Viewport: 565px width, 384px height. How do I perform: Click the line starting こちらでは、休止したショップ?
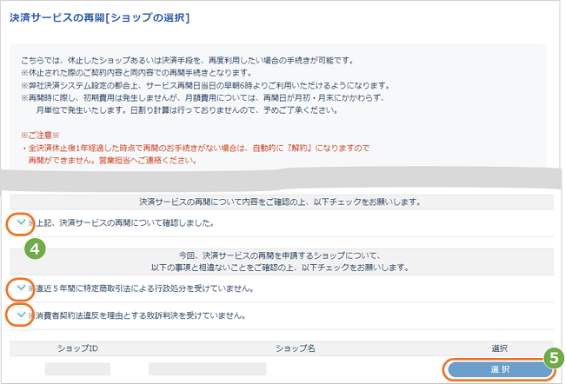click(188, 61)
